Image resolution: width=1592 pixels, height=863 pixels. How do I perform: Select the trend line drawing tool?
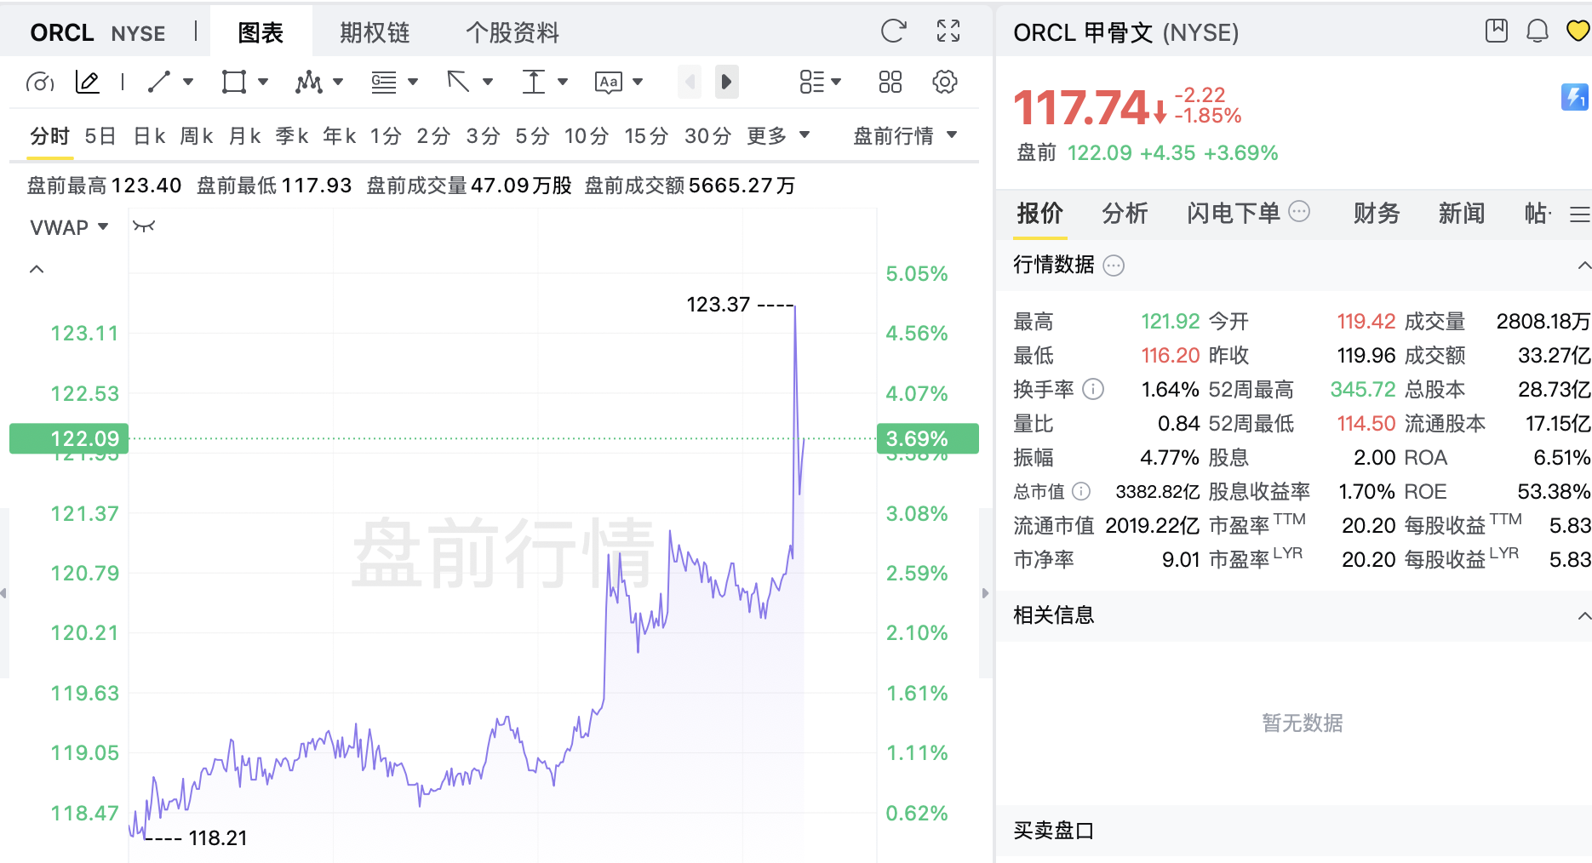(x=159, y=82)
